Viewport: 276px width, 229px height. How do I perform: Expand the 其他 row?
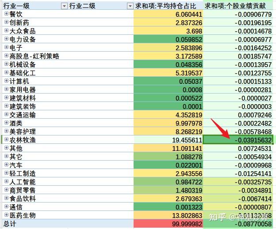tap(6, 148)
